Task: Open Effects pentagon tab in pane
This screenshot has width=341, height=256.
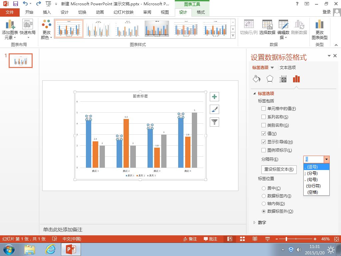Action: [270, 79]
